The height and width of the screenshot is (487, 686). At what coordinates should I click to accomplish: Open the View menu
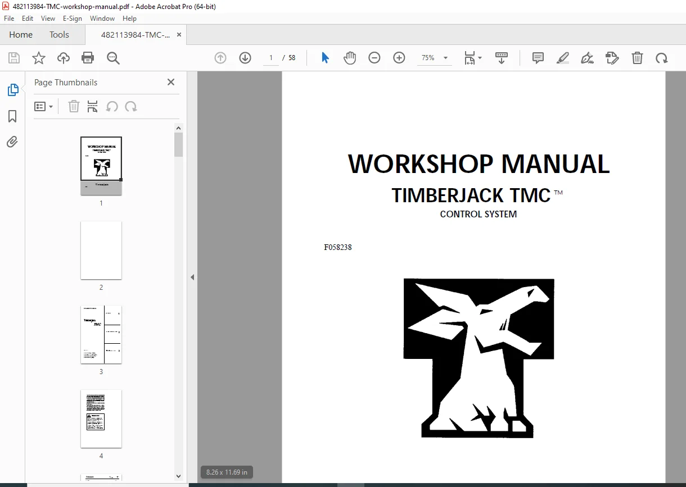(48, 19)
